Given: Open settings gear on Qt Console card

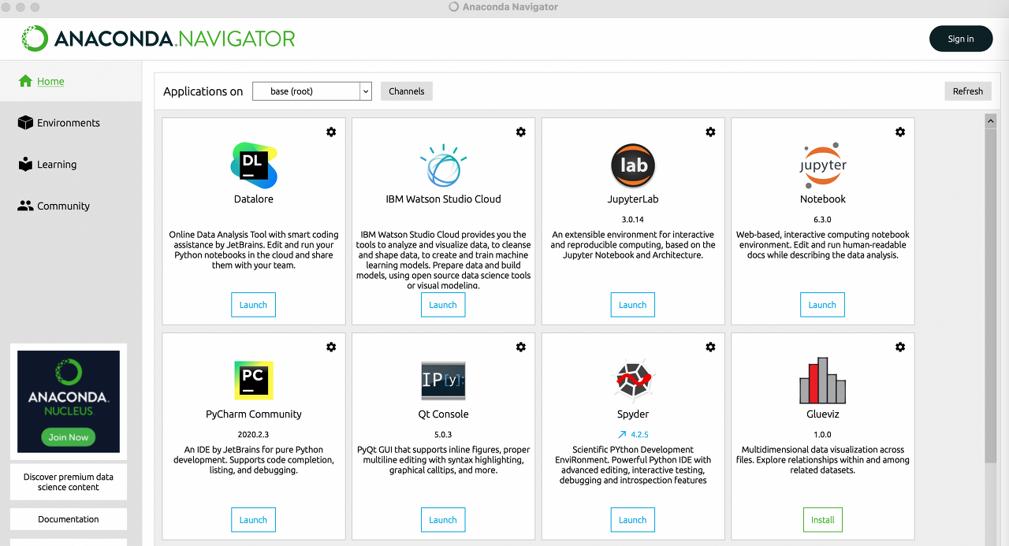Looking at the screenshot, I should [521, 347].
